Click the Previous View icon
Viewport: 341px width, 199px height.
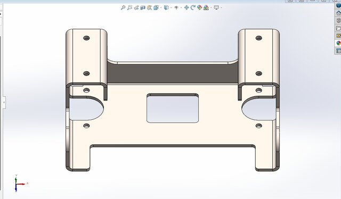coord(136,8)
